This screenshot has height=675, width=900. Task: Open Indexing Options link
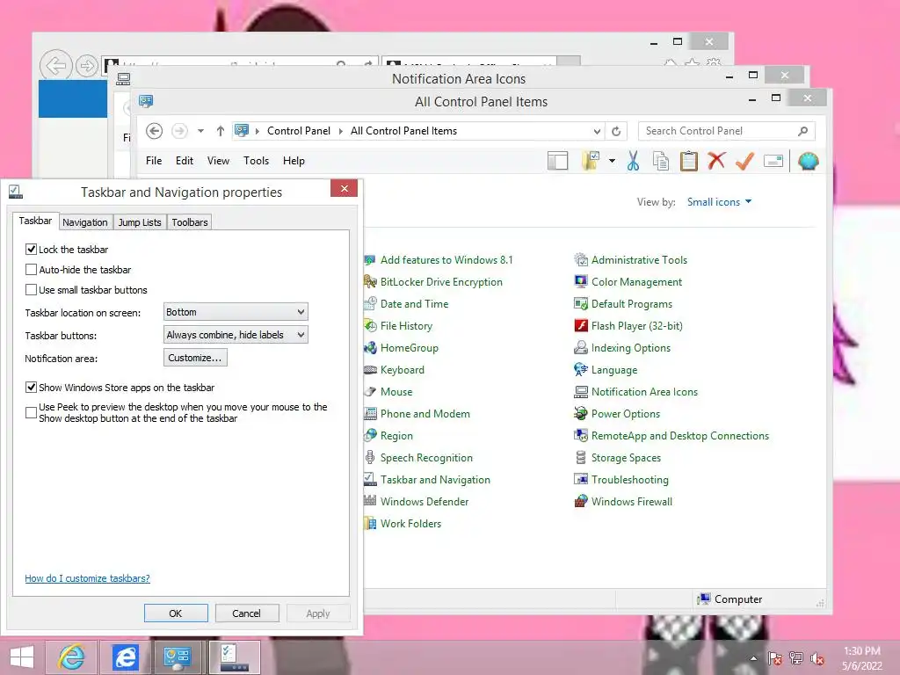click(x=630, y=347)
